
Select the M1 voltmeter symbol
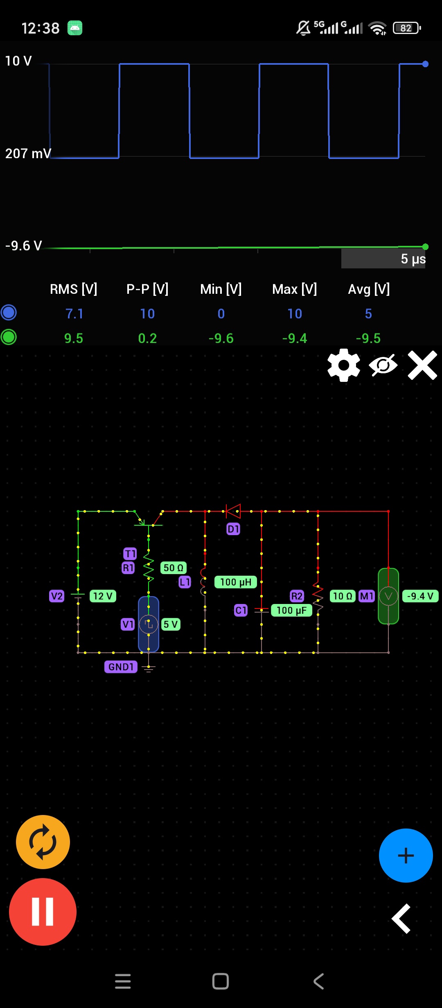point(388,596)
